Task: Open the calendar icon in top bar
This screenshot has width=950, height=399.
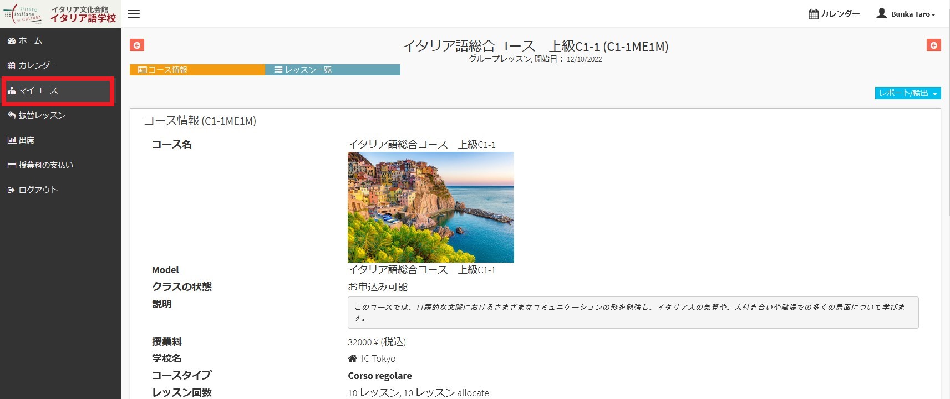Action: (813, 14)
